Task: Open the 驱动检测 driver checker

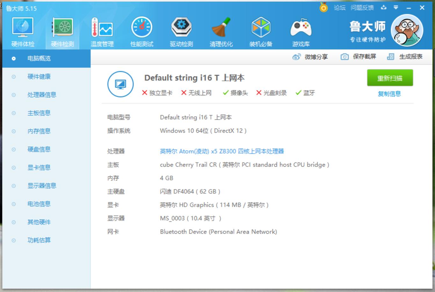Action: pyautogui.click(x=181, y=31)
